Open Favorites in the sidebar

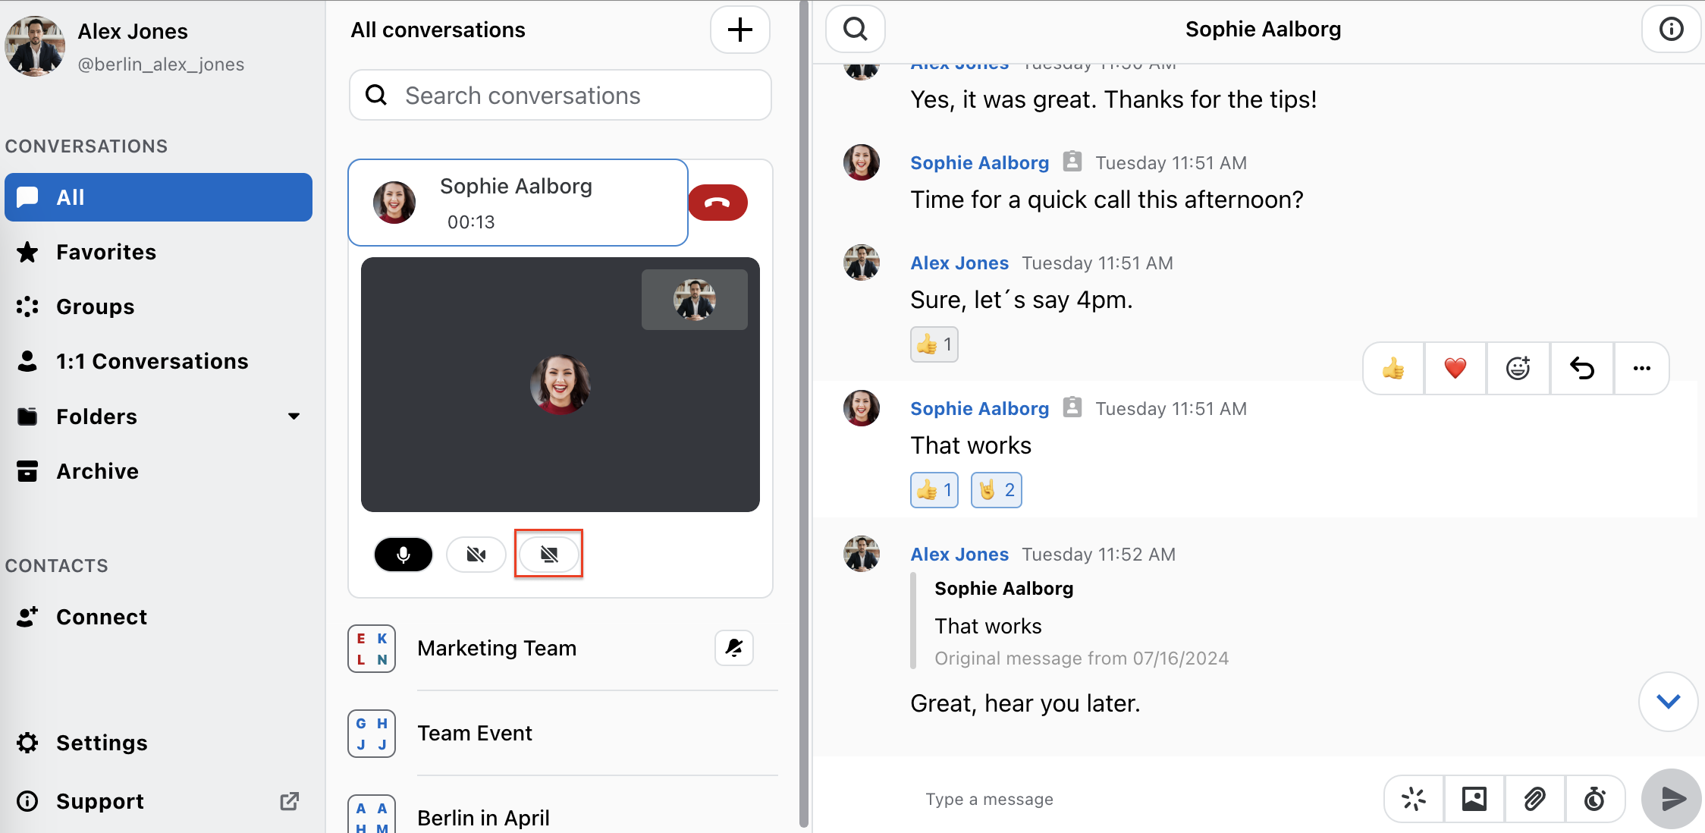tap(159, 252)
